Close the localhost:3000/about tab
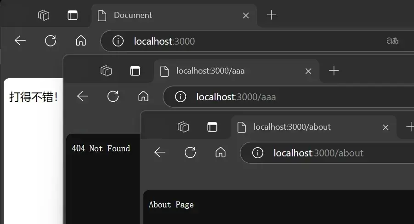The width and height of the screenshot is (414, 224). (x=386, y=127)
